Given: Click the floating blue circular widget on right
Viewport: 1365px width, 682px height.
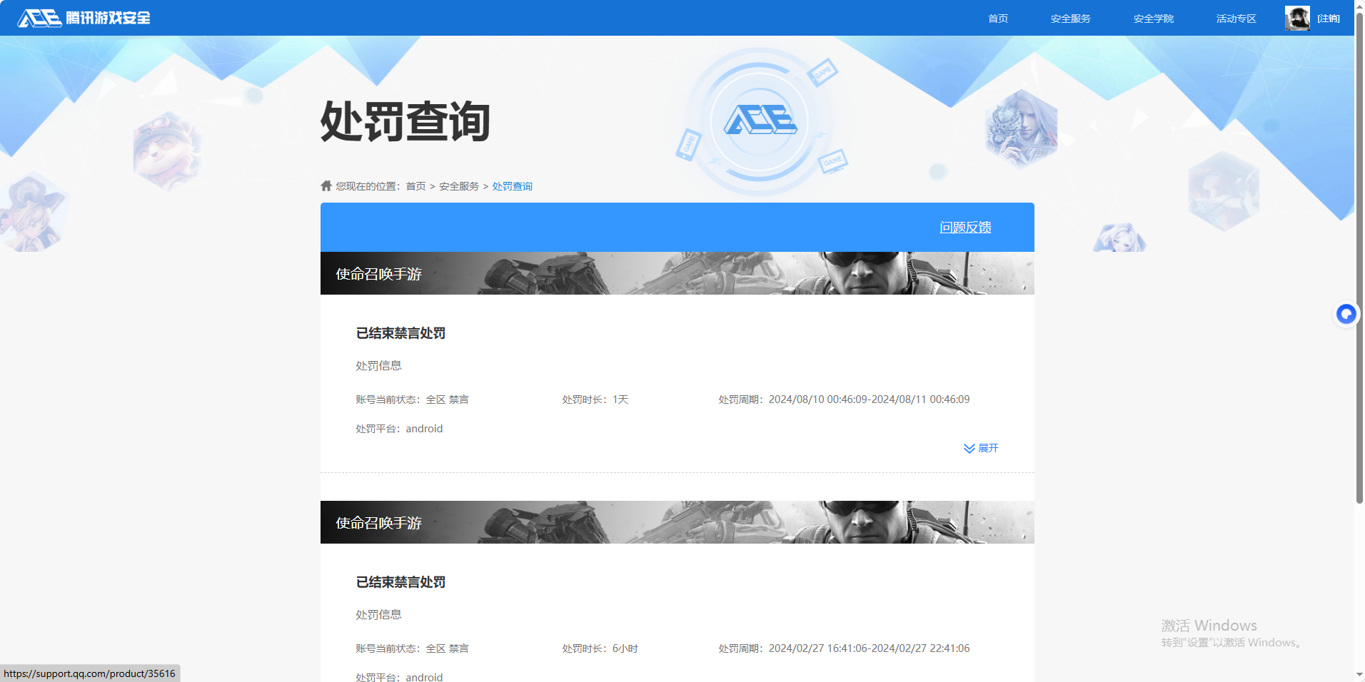Looking at the screenshot, I should click(x=1345, y=314).
